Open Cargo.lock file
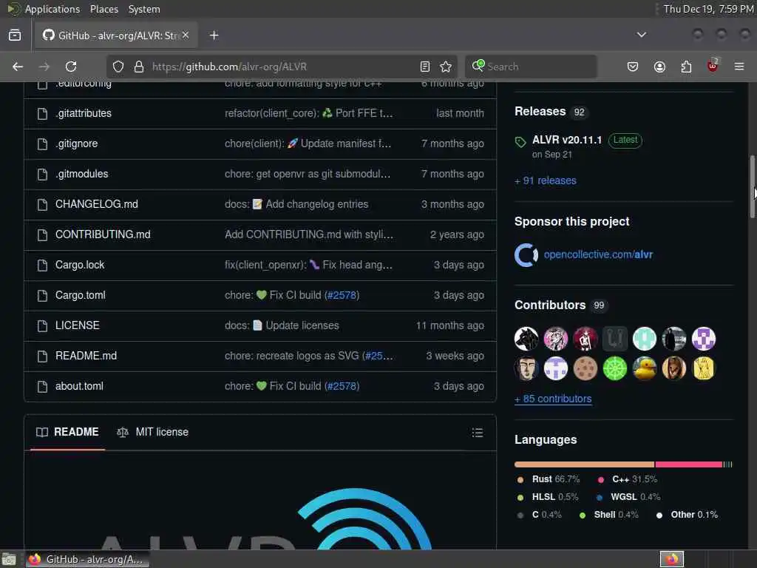Screen dimensions: 757x568 80,266
